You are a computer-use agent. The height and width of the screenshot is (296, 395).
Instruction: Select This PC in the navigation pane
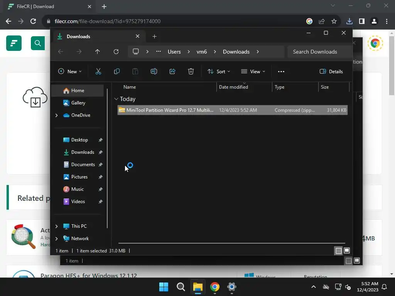click(x=79, y=226)
